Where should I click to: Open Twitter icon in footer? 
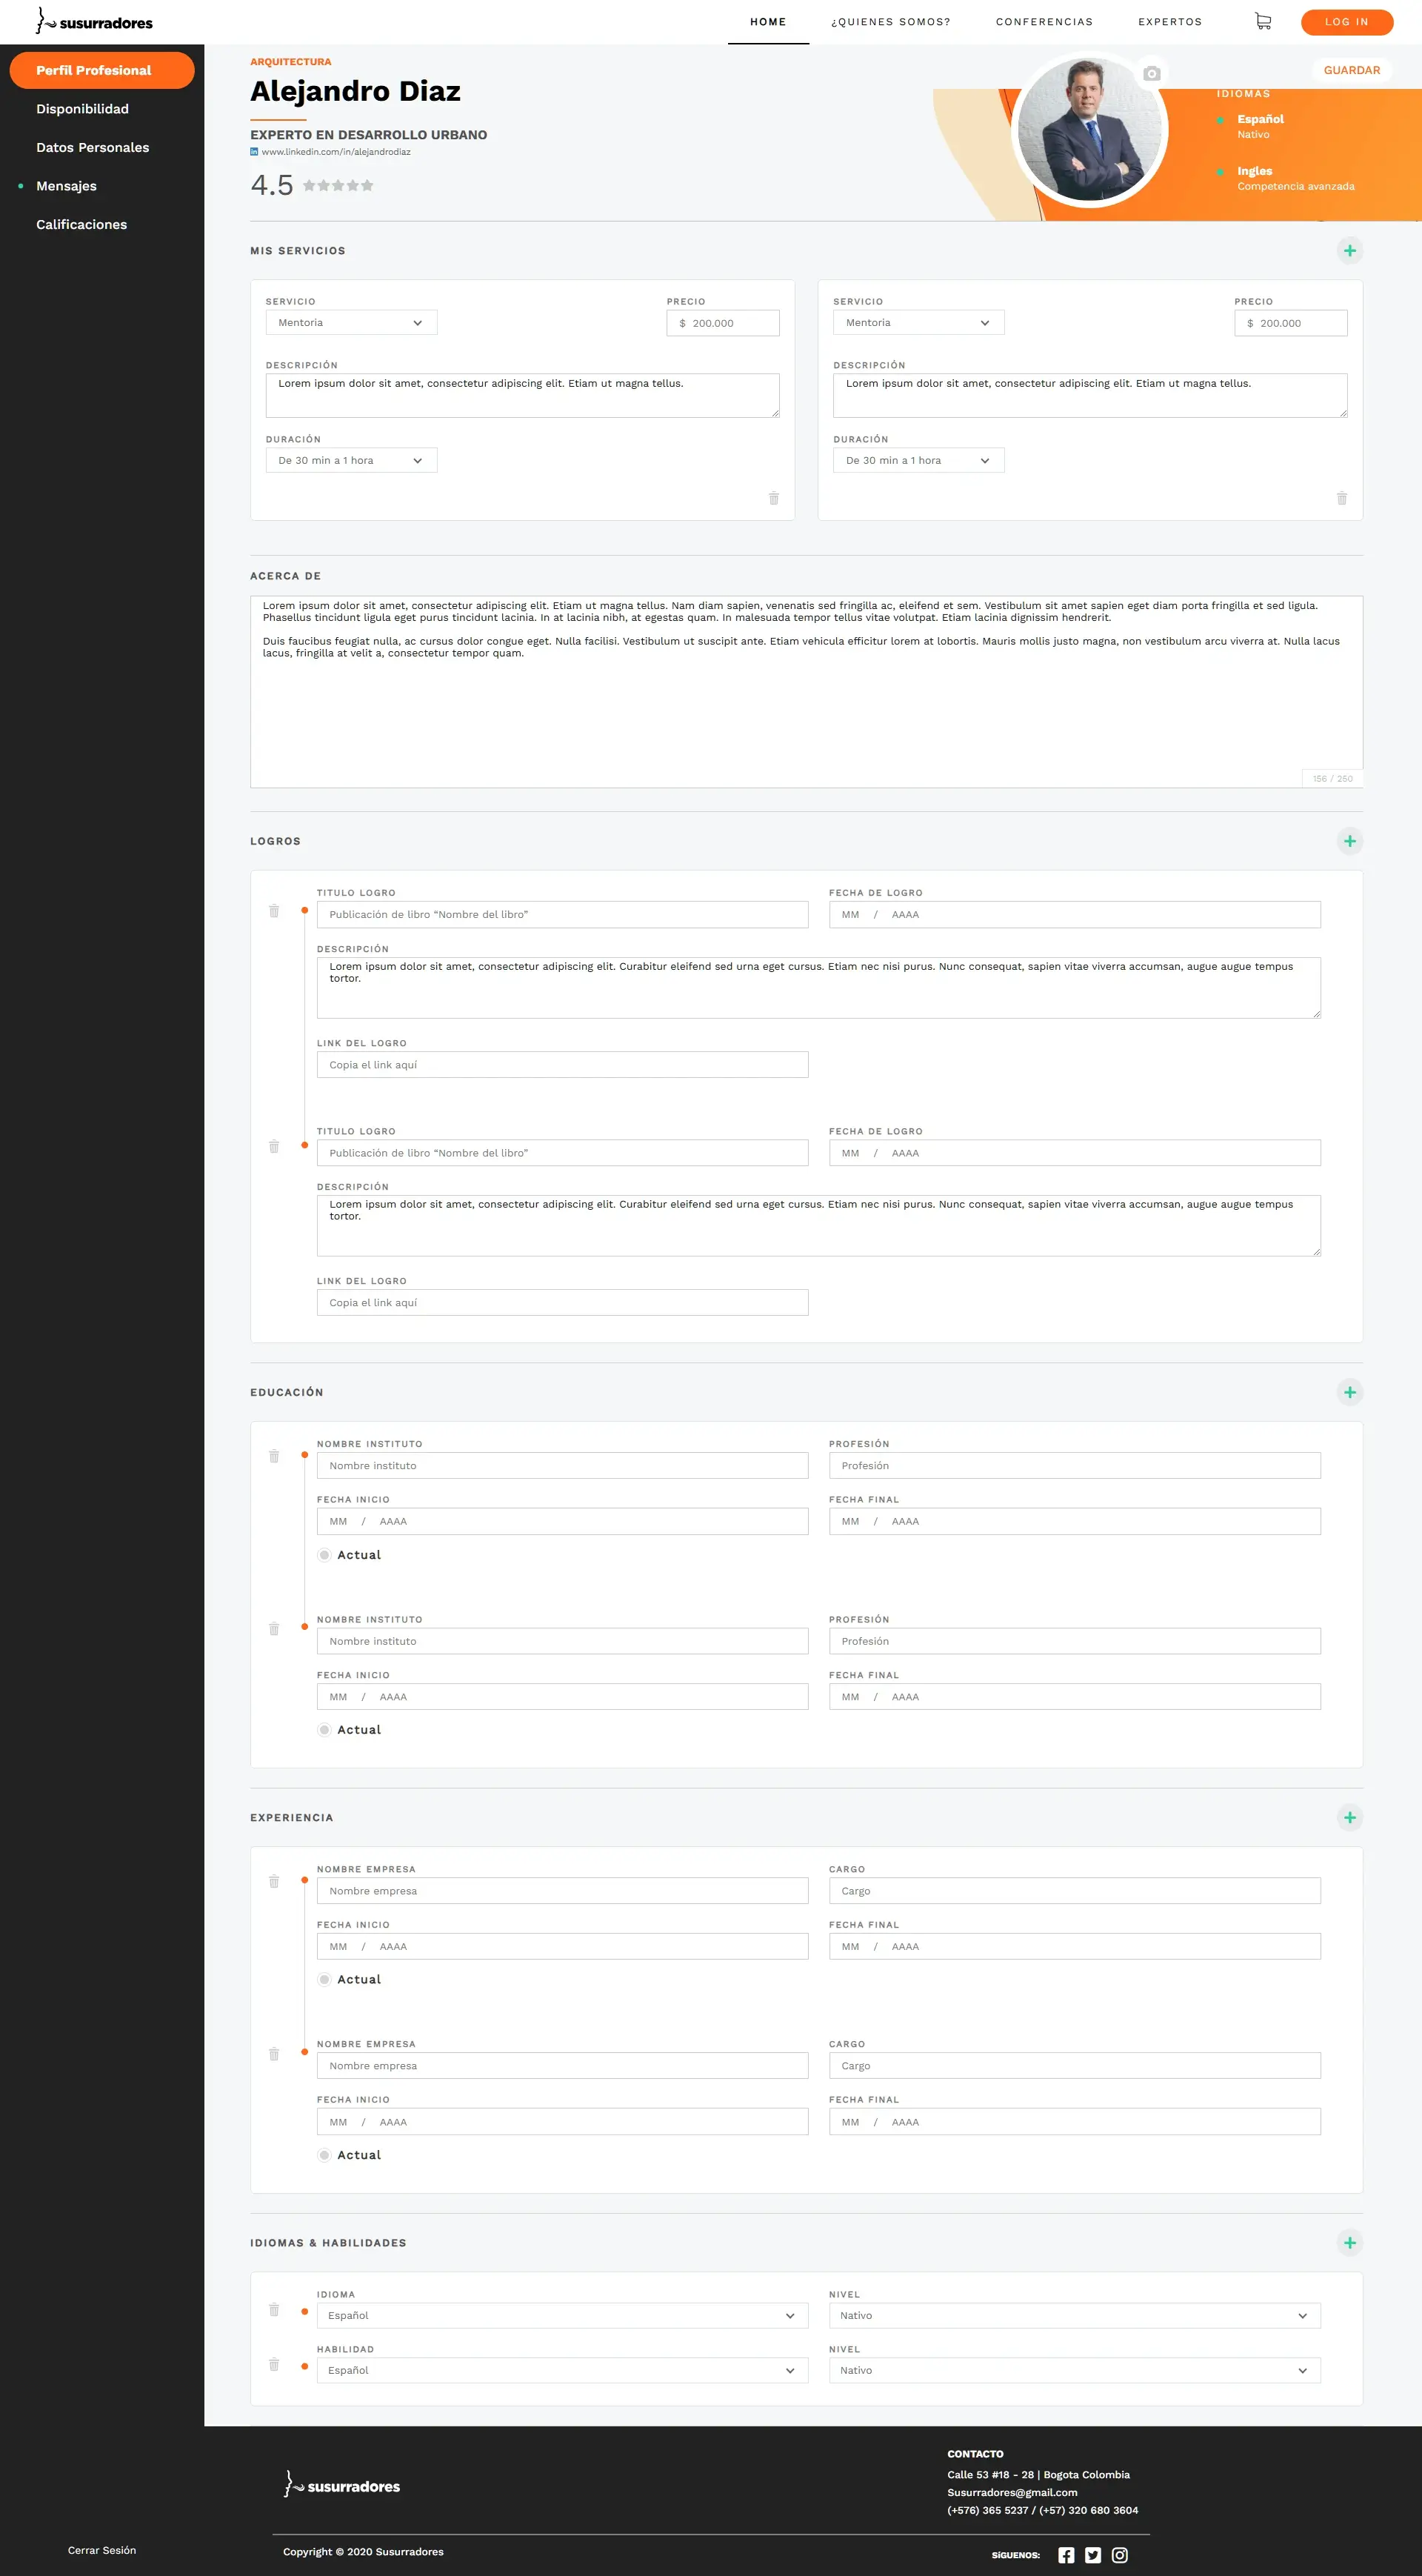1093,2555
